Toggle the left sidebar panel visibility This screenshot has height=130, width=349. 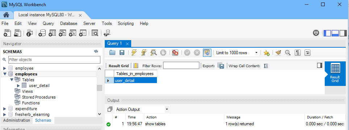click(x=327, y=33)
